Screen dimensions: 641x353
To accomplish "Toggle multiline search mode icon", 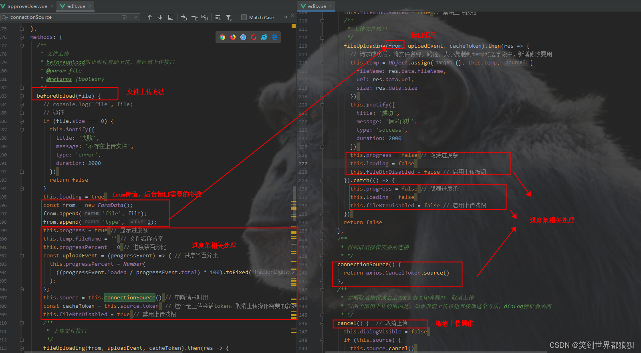I will (x=218, y=17).
